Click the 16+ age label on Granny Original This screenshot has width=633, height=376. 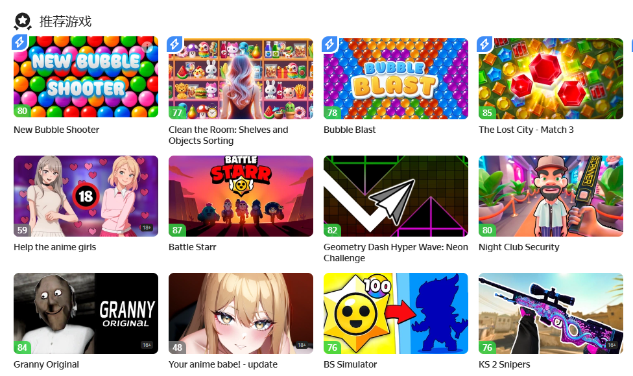[x=147, y=345]
